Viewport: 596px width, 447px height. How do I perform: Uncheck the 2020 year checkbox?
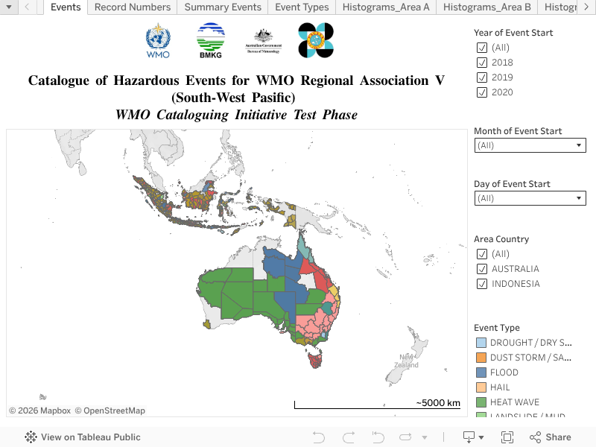point(481,92)
